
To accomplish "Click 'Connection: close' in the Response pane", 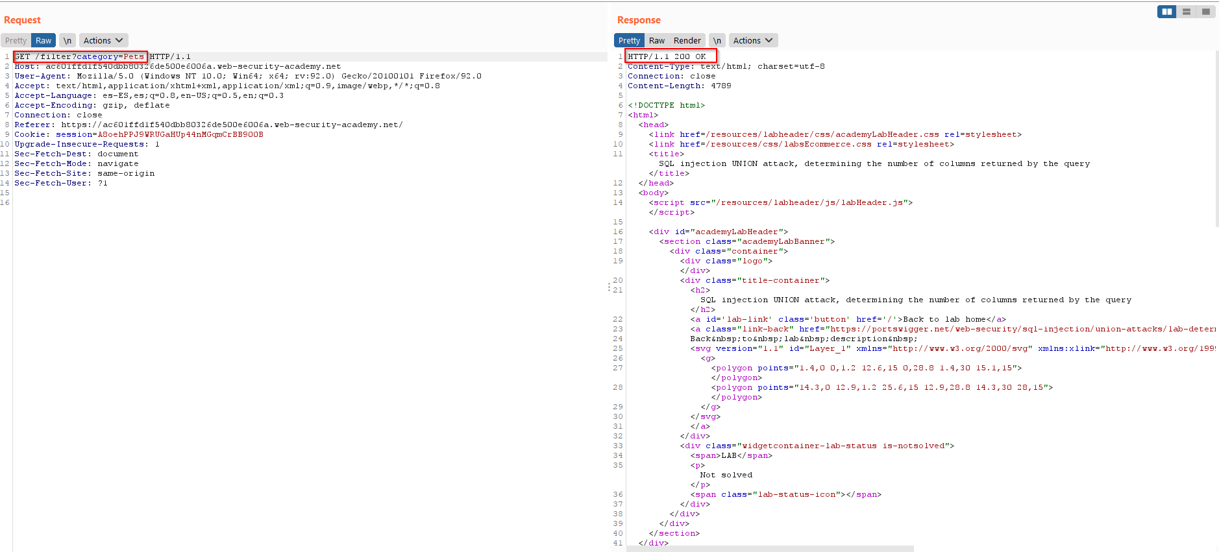I will pyautogui.click(x=672, y=76).
